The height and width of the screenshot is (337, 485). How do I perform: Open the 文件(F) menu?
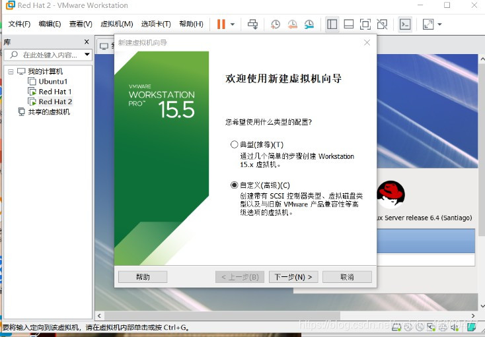[x=19, y=24]
